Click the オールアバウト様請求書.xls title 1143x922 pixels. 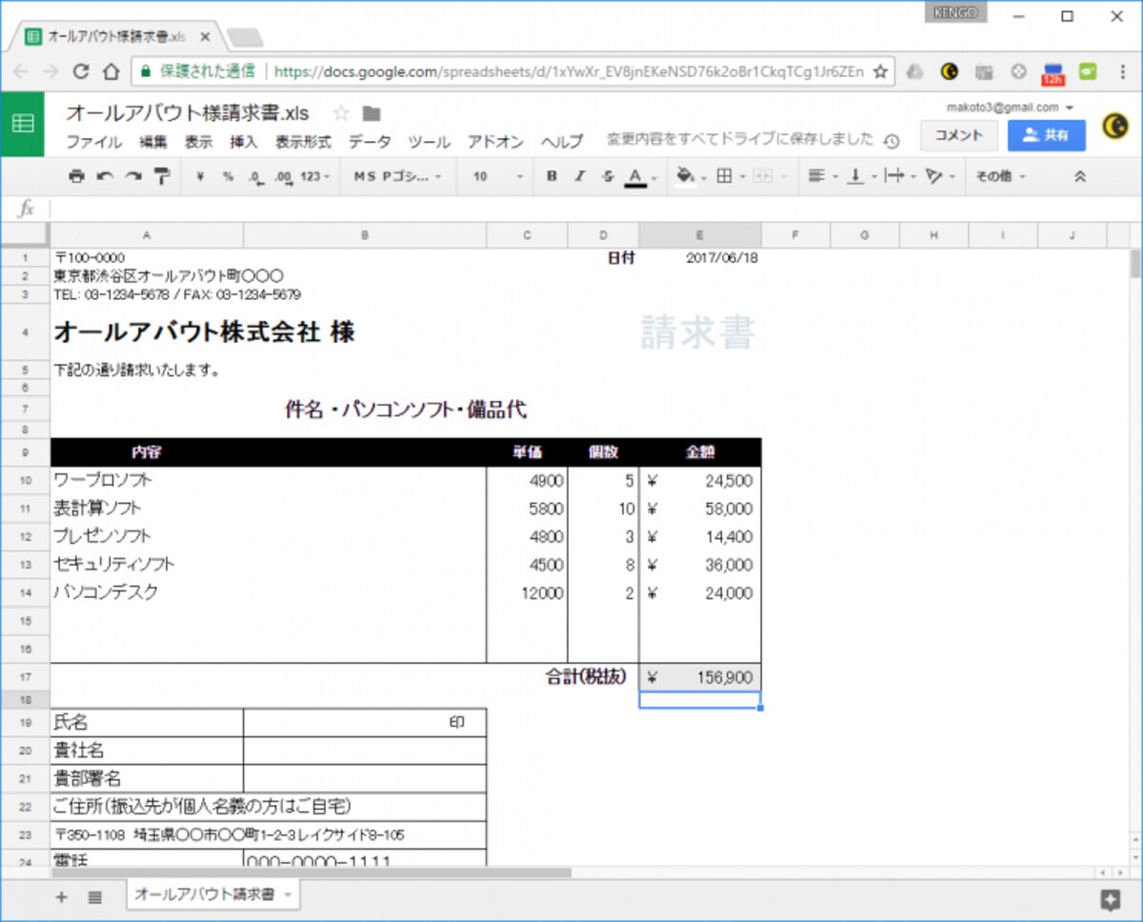point(188,113)
